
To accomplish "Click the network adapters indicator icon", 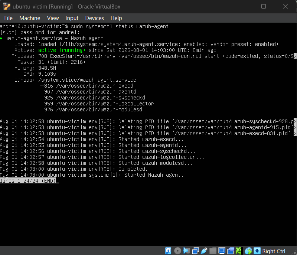I will [x=195, y=251].
